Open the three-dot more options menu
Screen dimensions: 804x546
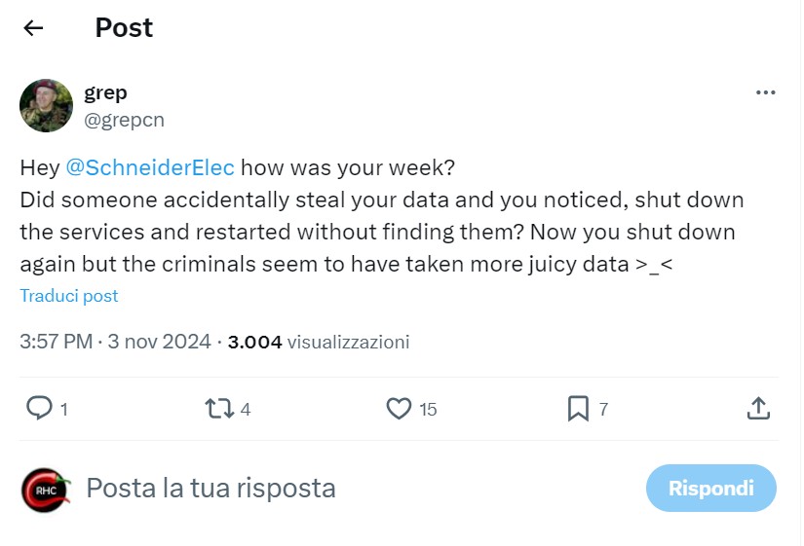click(x=766, y=92)
